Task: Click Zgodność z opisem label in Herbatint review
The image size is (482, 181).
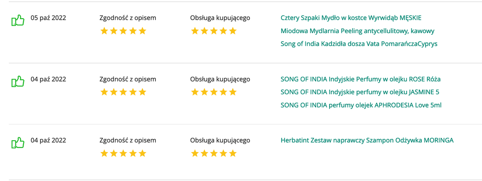Action: point(128,140)
